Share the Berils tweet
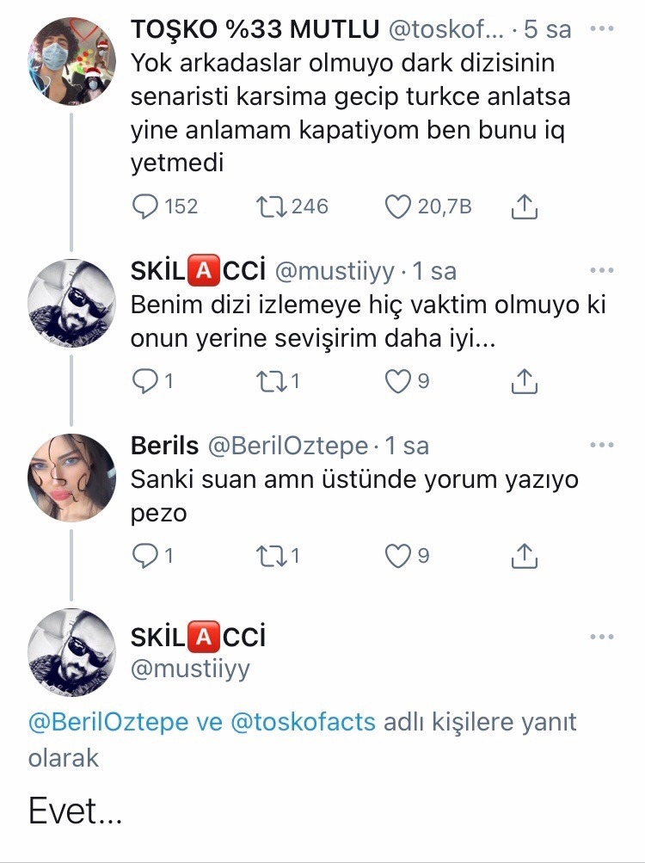This screenshot has width=645, height=863. tap(524, 557)
